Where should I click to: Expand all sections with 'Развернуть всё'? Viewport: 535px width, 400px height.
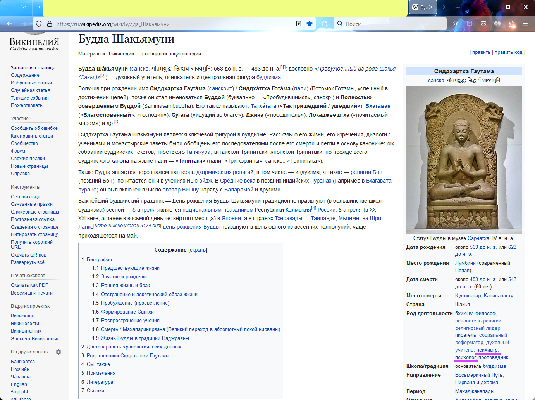28,262
